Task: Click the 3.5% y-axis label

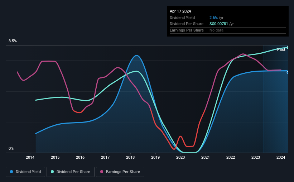Action: (x=13, y=41)
